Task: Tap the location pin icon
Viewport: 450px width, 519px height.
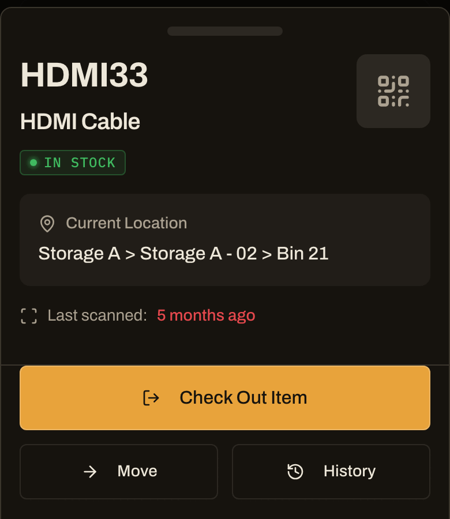Action: click(47, 224)
